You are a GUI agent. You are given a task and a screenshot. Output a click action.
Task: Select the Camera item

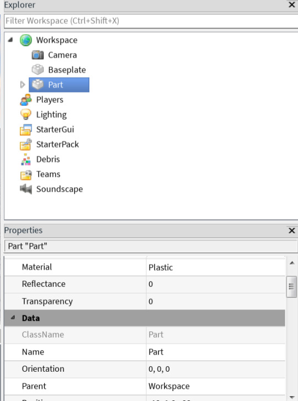click(62, 55)
